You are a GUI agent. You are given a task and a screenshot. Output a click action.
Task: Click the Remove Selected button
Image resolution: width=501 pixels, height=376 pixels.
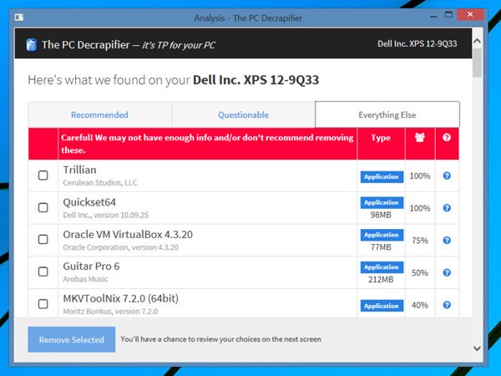click(x=72, y=339)
